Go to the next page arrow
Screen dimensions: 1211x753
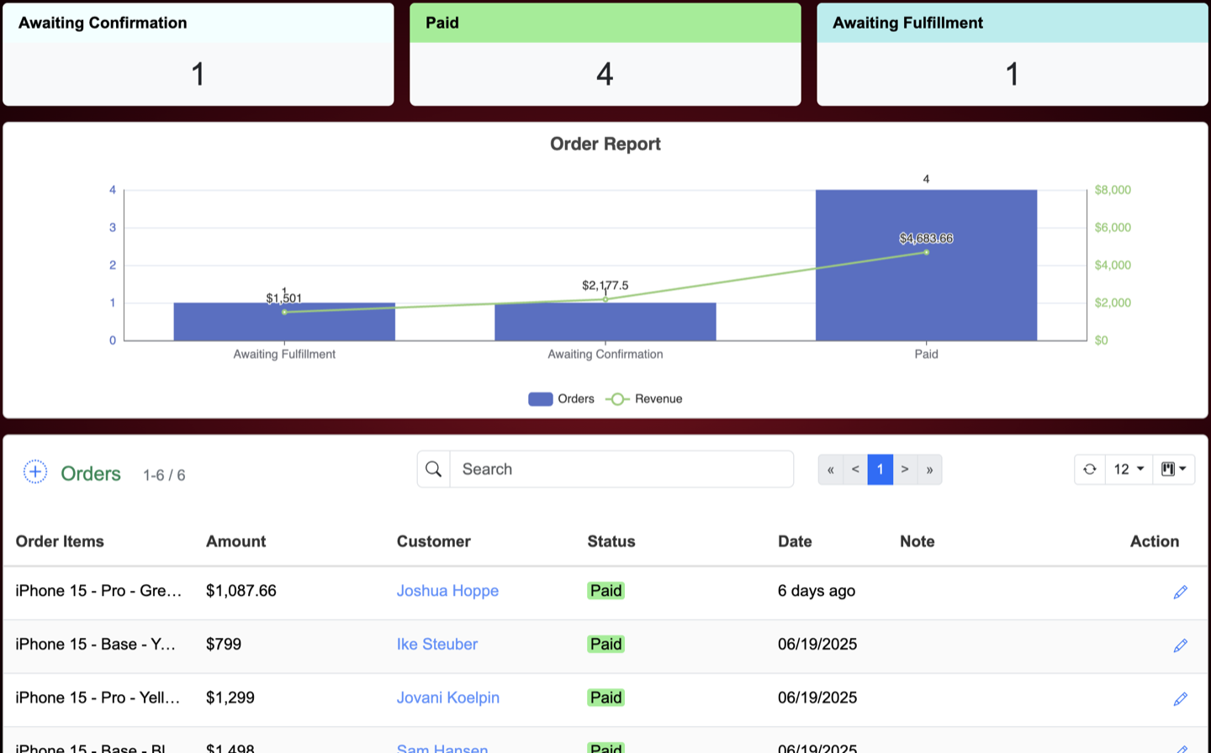pyautogui.click(x=905, y=469)
